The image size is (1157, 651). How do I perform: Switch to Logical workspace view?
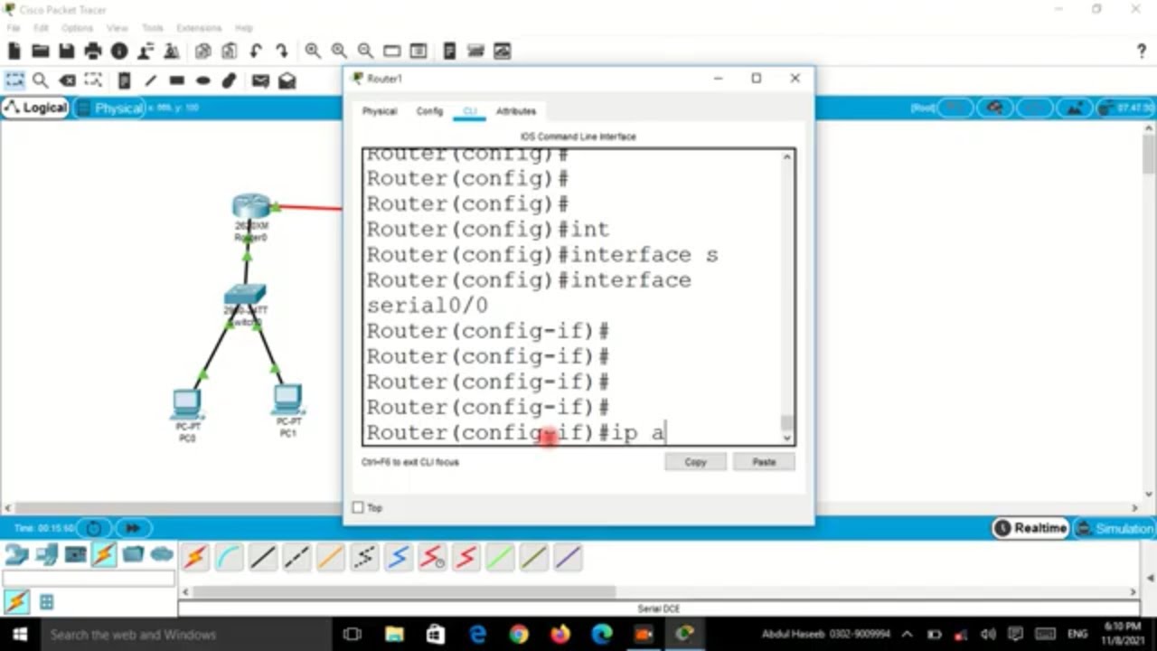point(35,108)
